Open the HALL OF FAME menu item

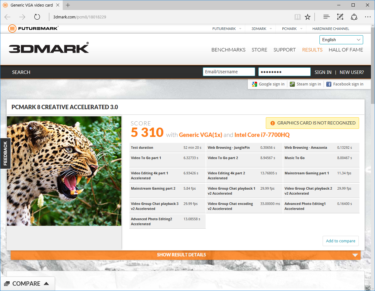(346, 50)
